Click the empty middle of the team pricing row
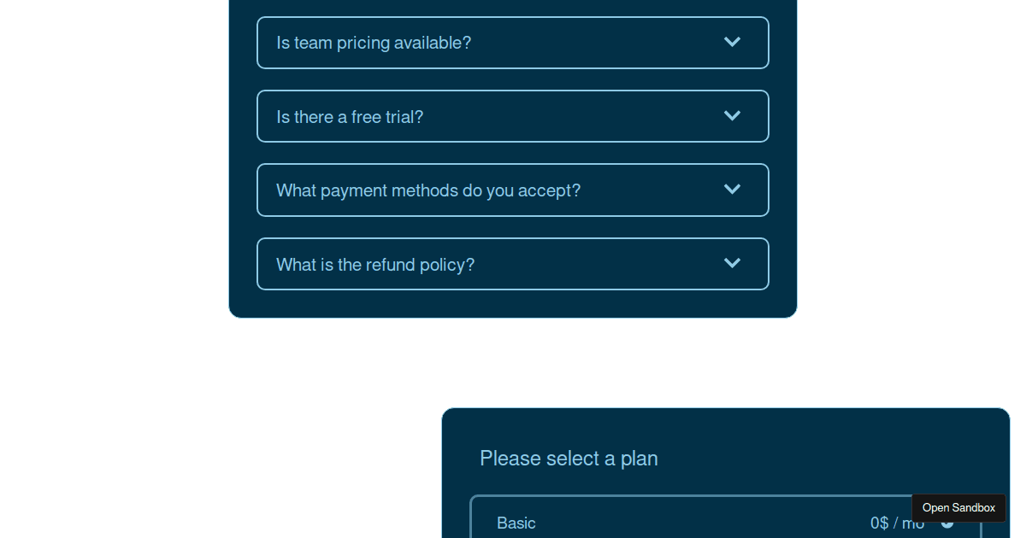Viewport: 1026px width, 538px height. coord(598,43)
